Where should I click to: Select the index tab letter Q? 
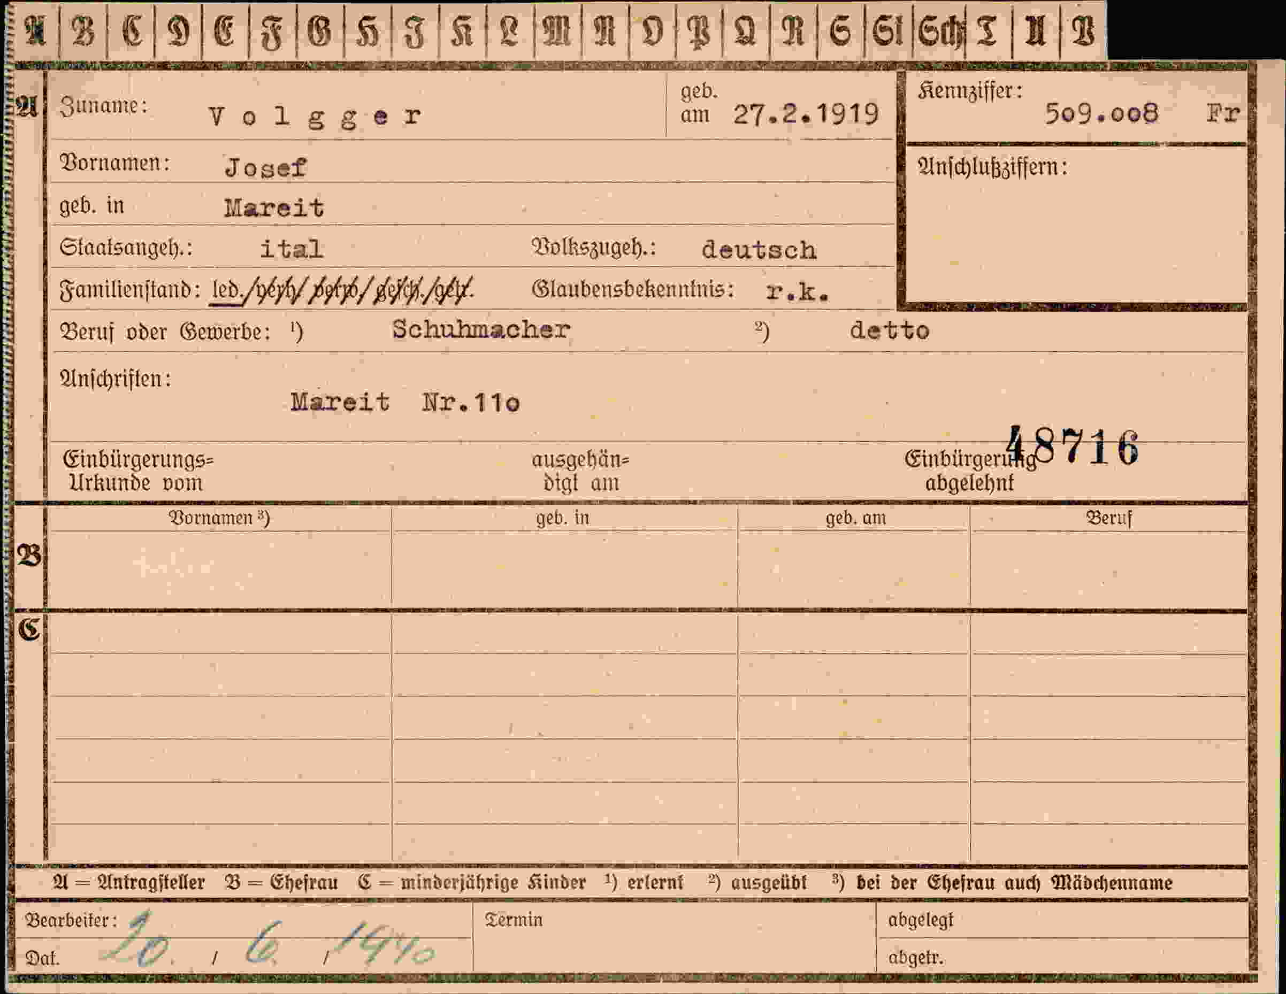(747, 30)
